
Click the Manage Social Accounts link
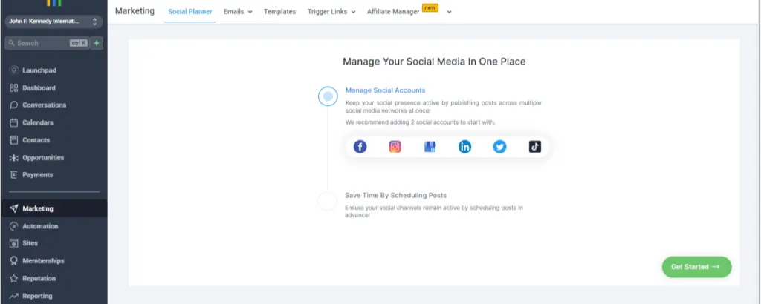385,90
